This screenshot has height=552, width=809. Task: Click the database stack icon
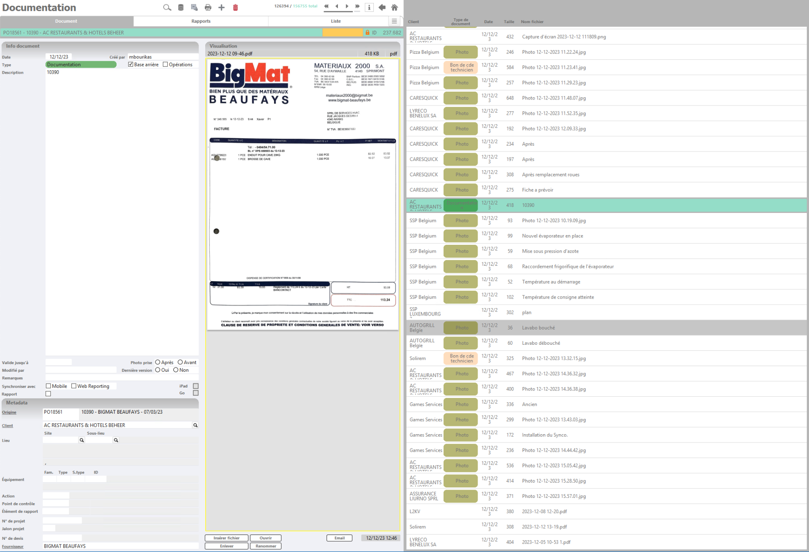(x=181, y=7)
